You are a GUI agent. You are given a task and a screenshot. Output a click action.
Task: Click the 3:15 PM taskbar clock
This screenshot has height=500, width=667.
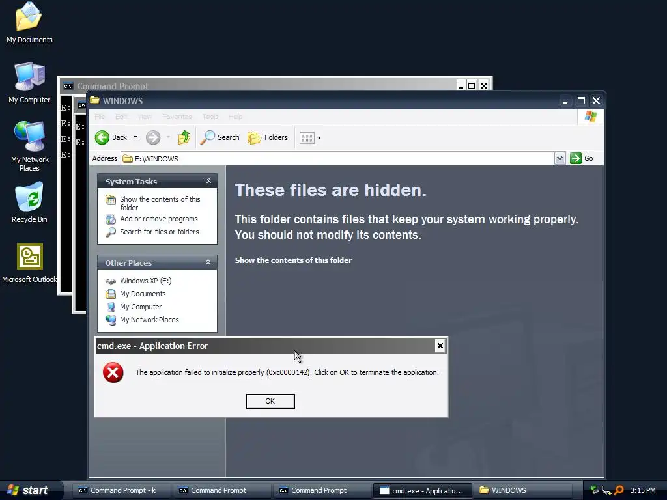(x=643, y=490)
